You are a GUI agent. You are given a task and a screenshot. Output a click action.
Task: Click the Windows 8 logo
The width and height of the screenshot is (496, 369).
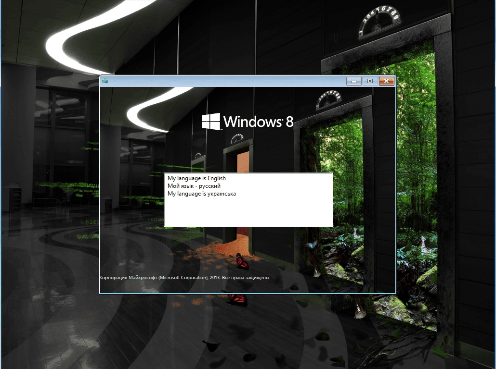click(x=248, y=122)
